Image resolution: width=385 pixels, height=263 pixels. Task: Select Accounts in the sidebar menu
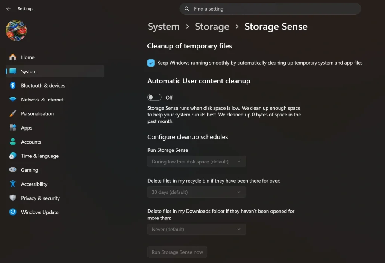[31, 142]
